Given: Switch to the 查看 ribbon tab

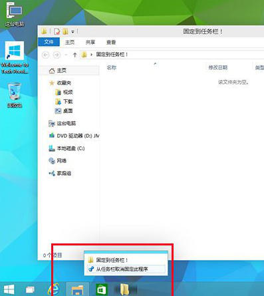Looking at the screenshot, I should click(111, 42).
